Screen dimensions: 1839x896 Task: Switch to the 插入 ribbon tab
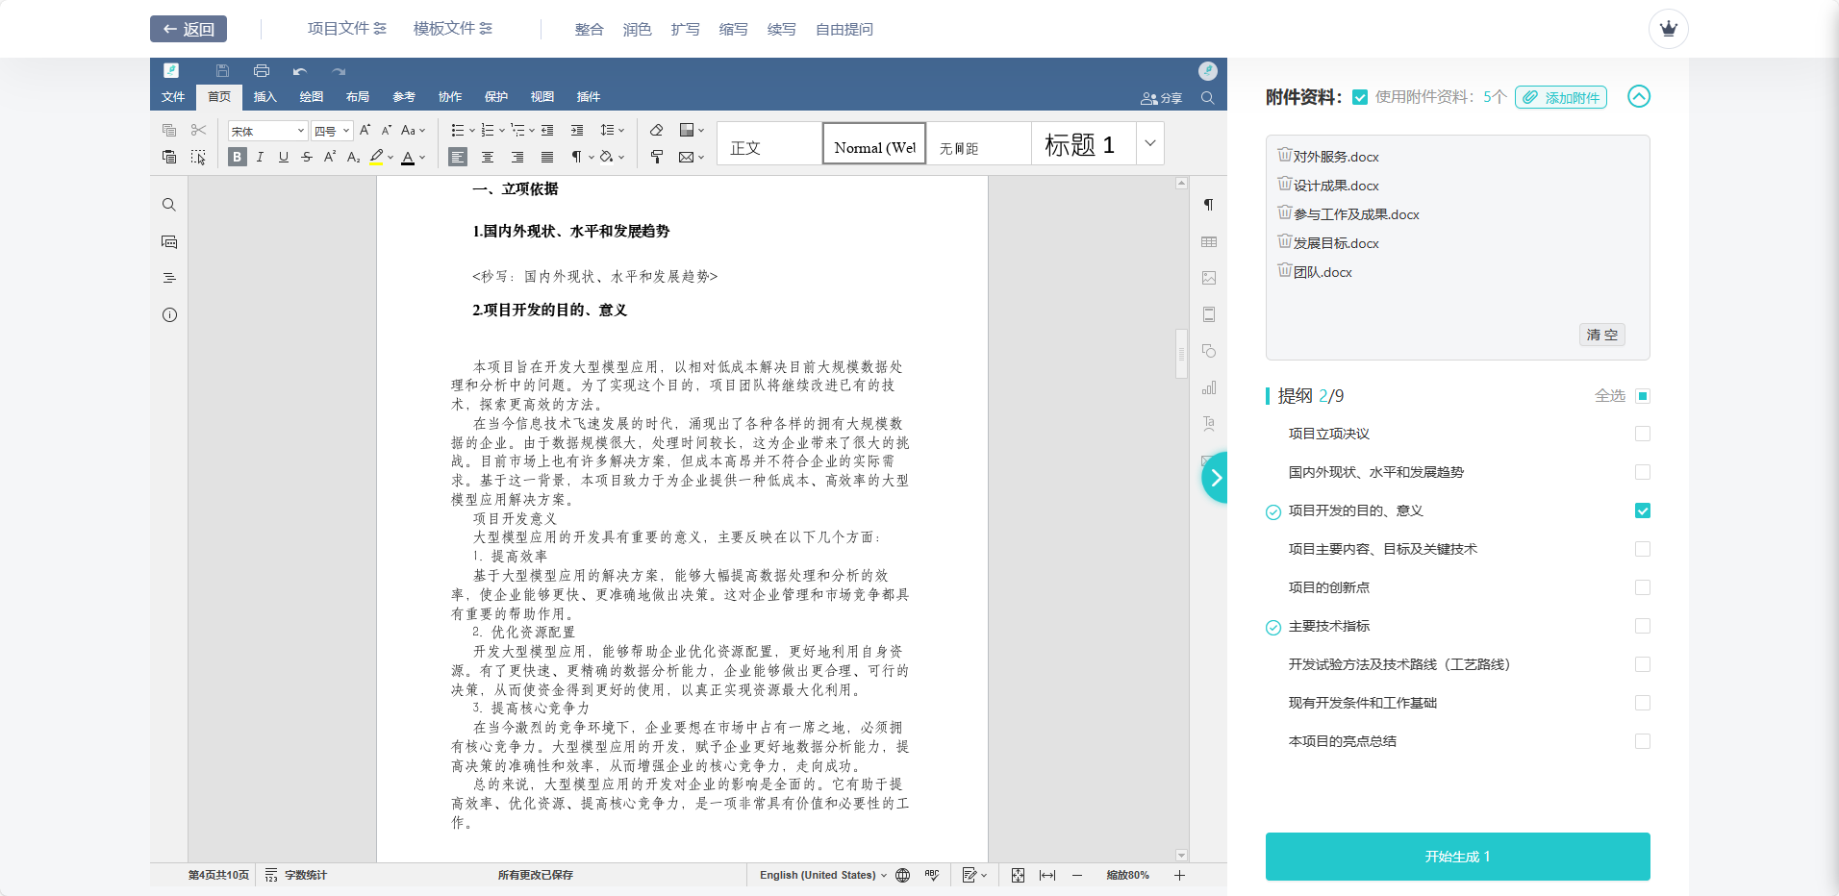point(265,96)
